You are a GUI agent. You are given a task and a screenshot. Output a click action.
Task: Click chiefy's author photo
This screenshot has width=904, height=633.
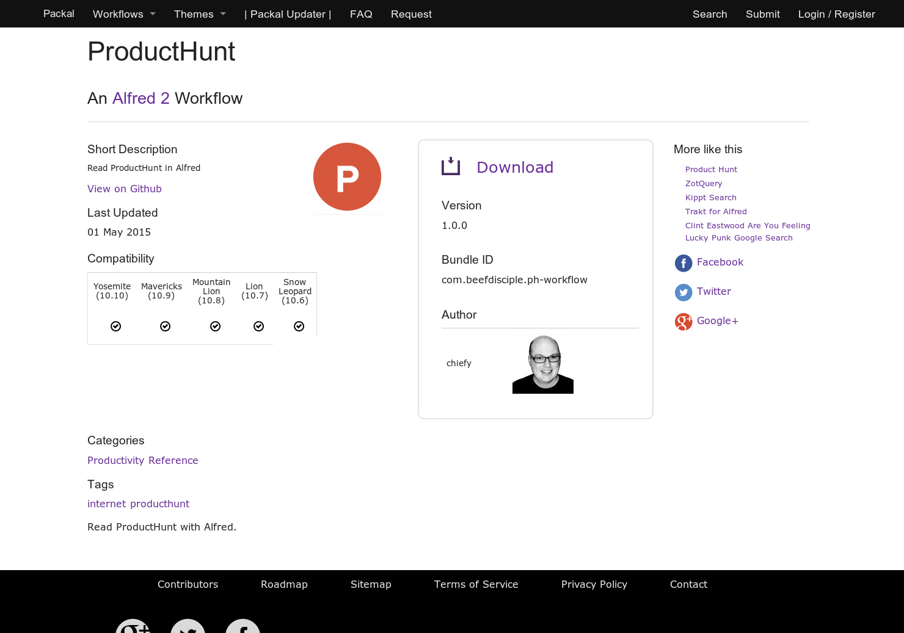pos(542,363)
